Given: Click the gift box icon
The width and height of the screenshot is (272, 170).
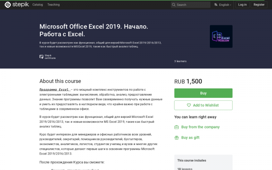Looking at the screenshot, I should [x=176, y=138].
